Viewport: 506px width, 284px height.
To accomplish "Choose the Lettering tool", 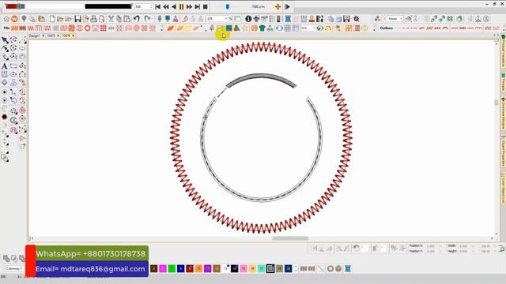I will click(x=5, y=66).
